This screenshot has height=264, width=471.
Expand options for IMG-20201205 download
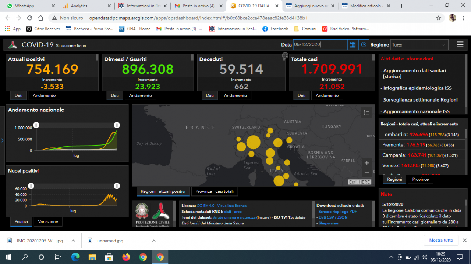pos(73,241)
